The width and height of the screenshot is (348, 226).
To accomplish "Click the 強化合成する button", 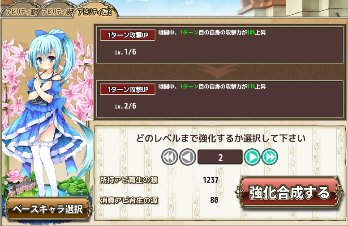I will (289, 193).
